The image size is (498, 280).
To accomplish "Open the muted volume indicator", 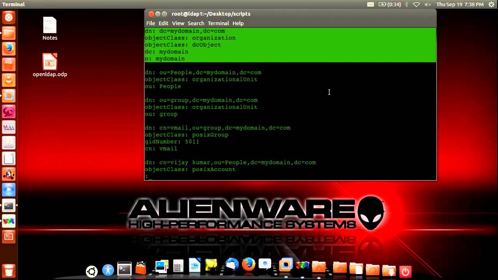I will (428, 4).
